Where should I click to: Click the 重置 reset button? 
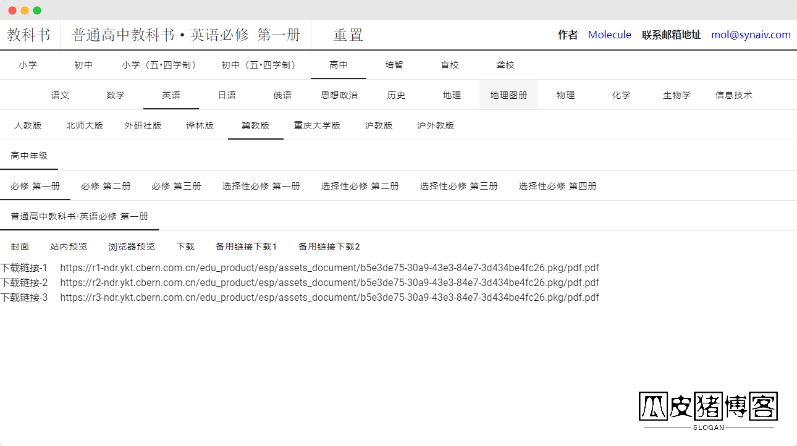(348, 35)
